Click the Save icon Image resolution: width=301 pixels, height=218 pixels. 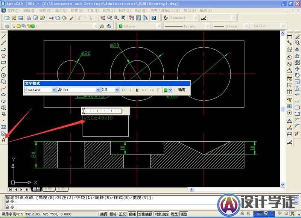(x=21, y=18)
